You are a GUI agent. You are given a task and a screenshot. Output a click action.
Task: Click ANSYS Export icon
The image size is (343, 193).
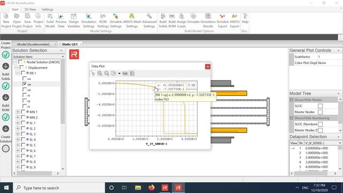pos(235,21)
